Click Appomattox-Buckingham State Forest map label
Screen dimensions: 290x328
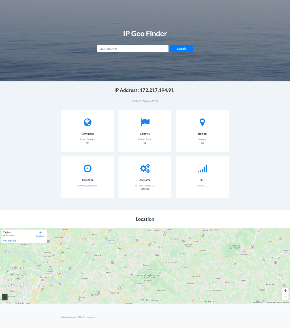[x=149, y=276]
